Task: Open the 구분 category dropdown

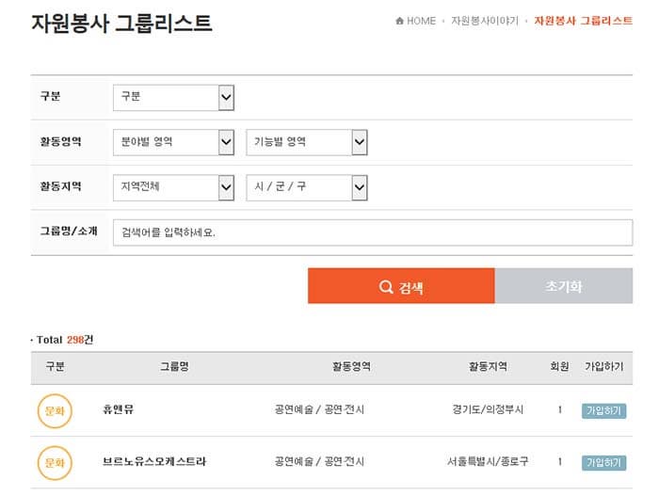Action: point(173,98)
